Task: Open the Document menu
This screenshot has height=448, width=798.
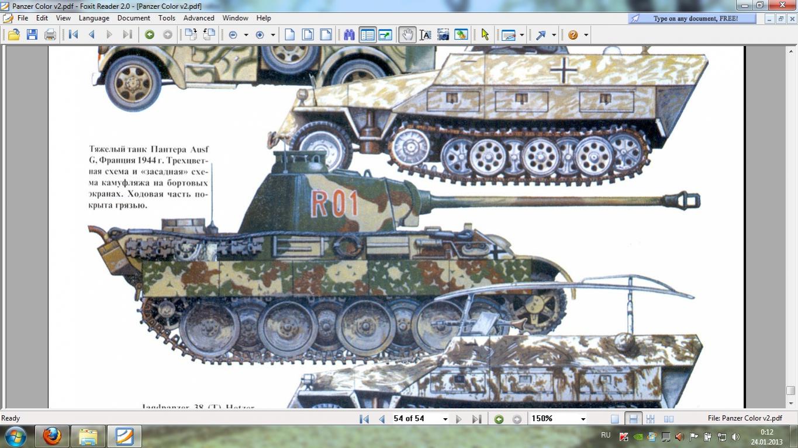Action: click(x=134, y=18)
